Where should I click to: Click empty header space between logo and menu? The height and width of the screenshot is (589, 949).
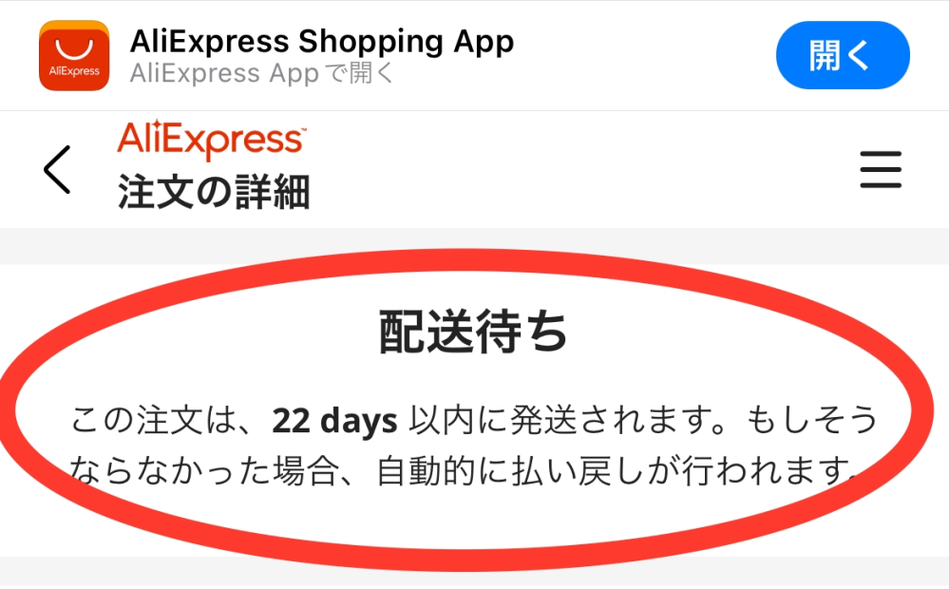pyautogui.click(x=581, y=169)
